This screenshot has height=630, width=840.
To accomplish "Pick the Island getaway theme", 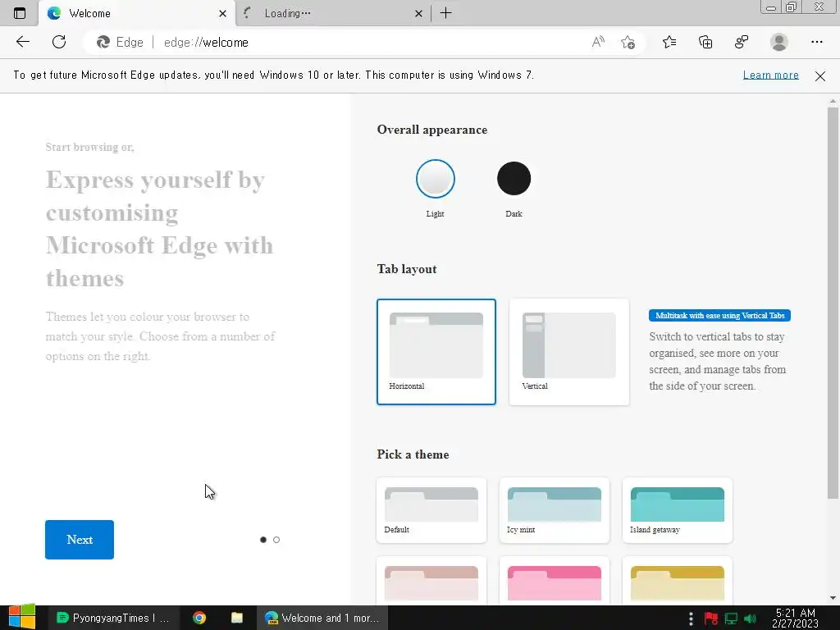I will [x=677, y=510].
